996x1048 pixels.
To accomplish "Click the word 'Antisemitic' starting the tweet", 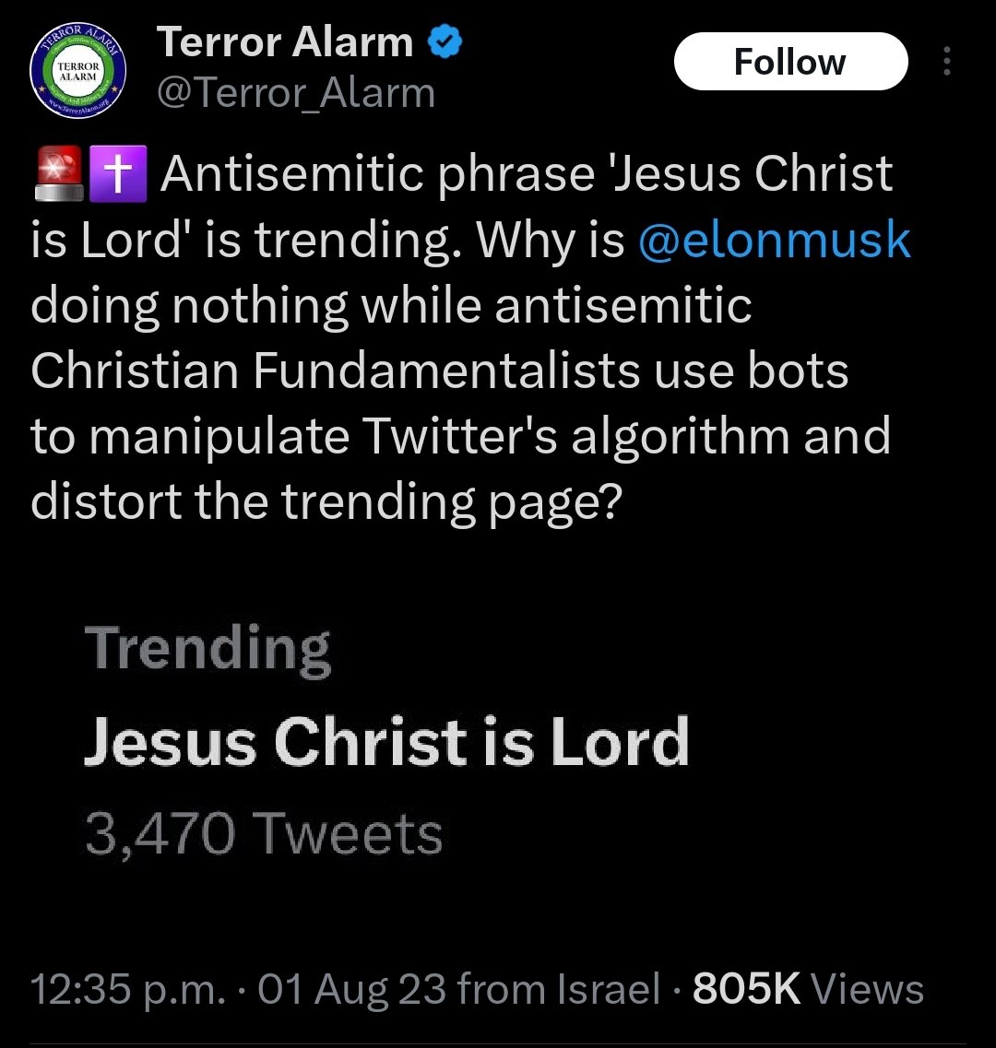I will 291,173.
